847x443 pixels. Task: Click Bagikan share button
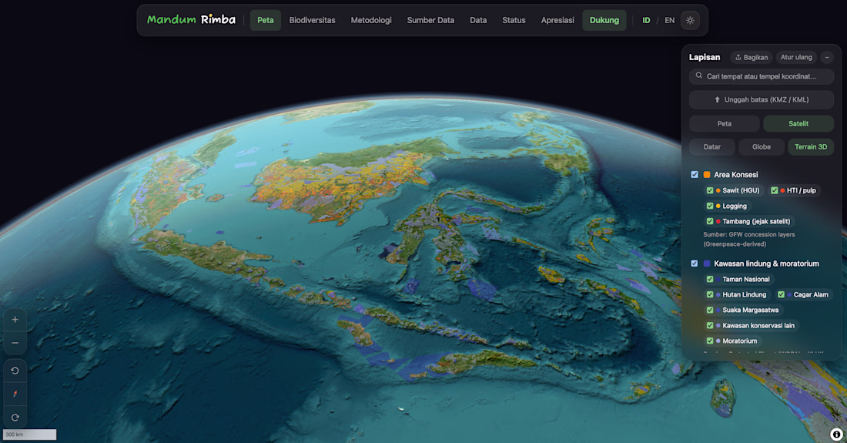click(x=752, y=57)
